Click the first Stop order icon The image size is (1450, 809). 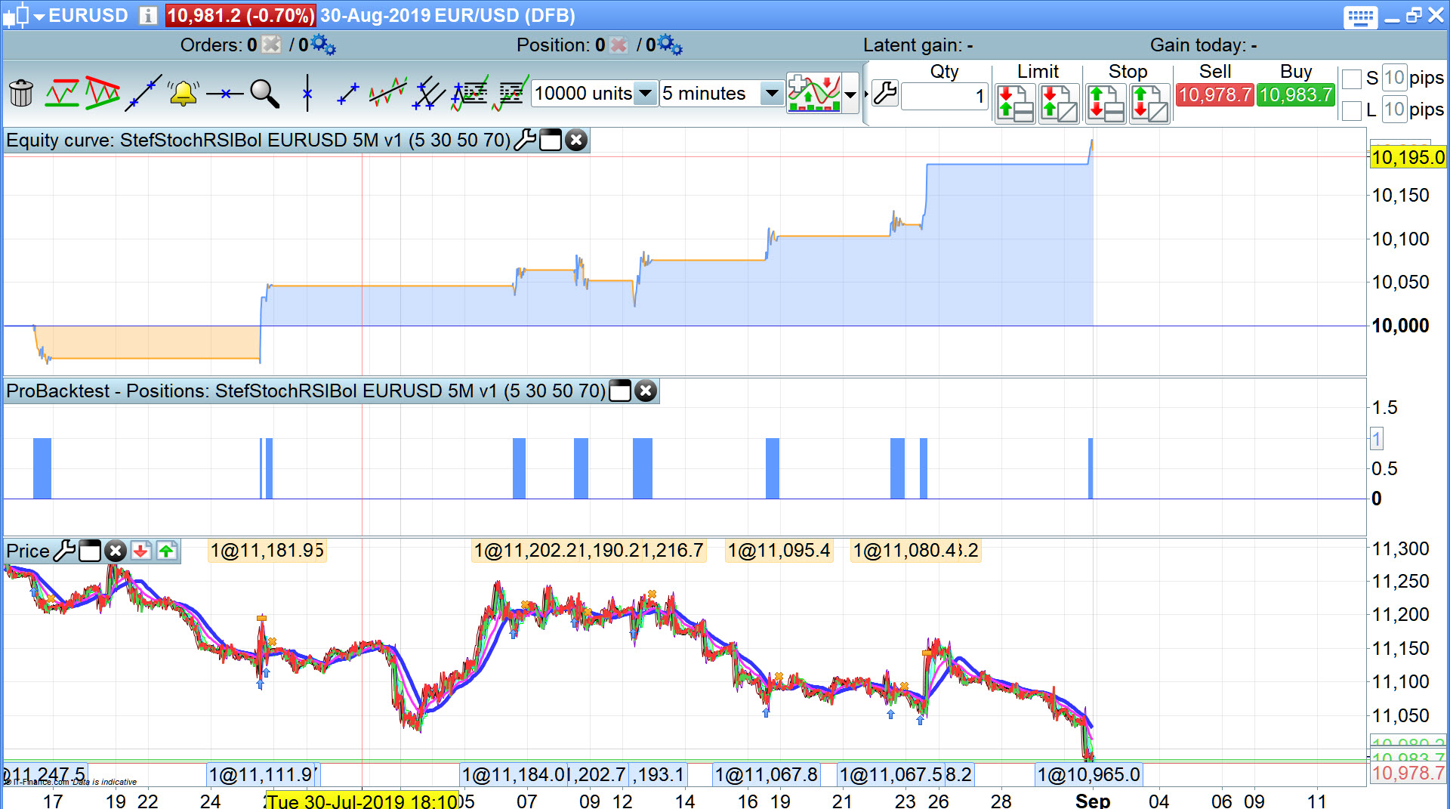point(1106,103)
